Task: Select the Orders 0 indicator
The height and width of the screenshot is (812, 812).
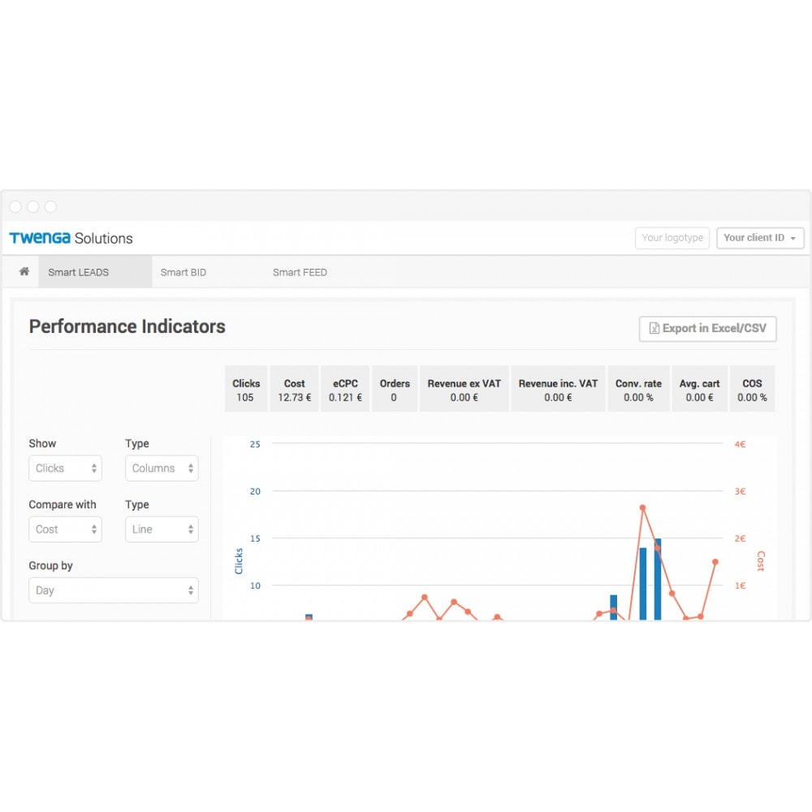Action: point(394,389)
